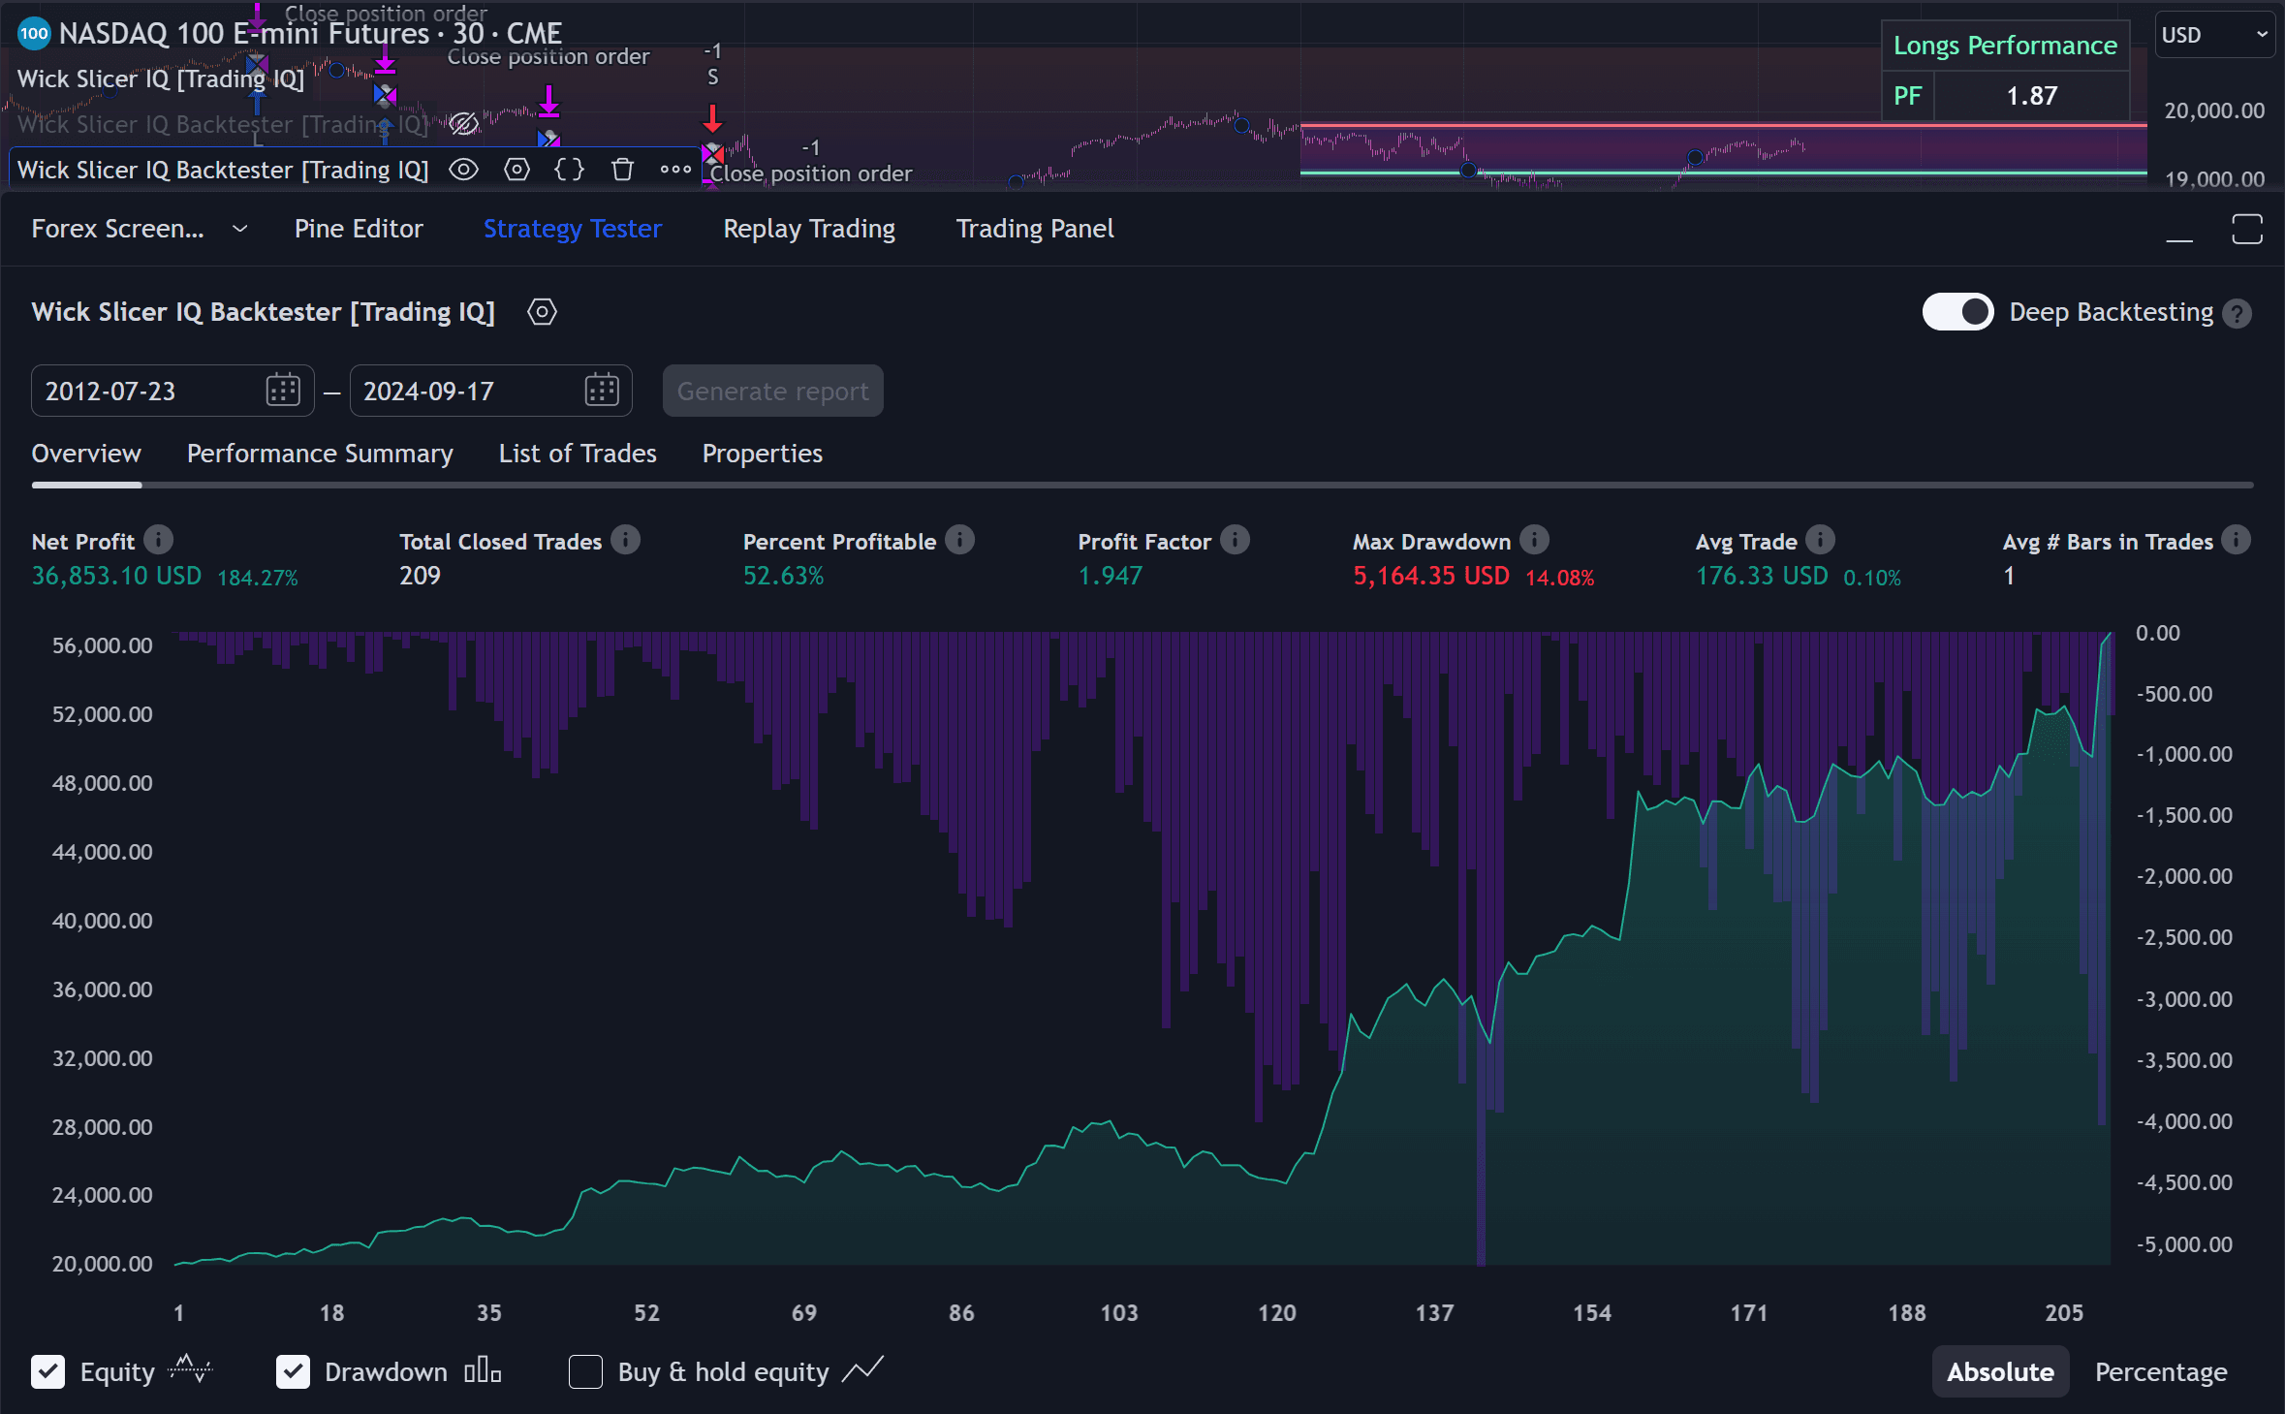Click the Buy & hold equity line icon
The height and width of the screenshot is (1414, 2285).
[x=862, y=1369]
